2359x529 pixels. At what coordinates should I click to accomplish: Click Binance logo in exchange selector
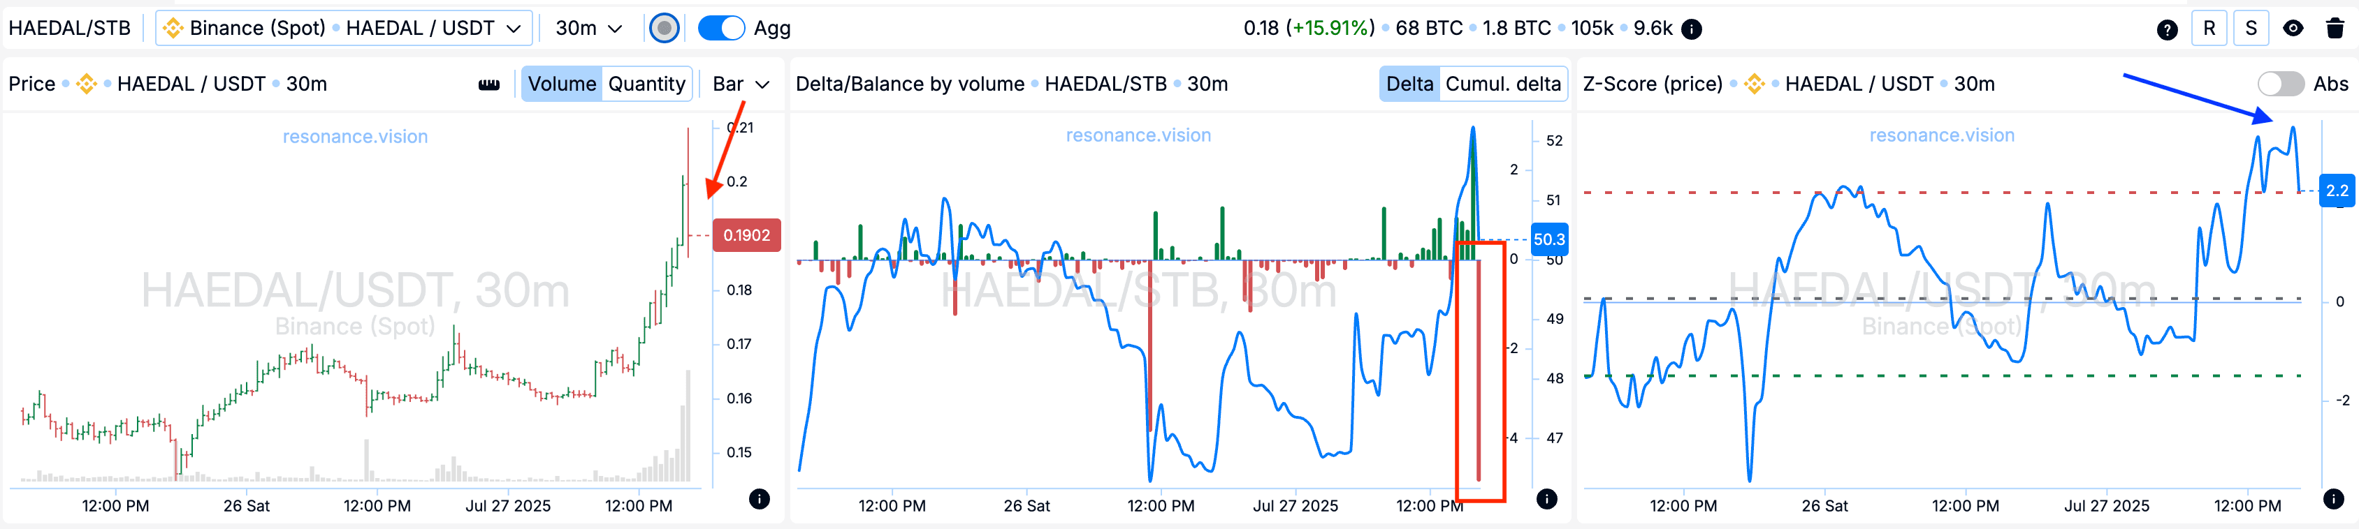tap(172, 29)
